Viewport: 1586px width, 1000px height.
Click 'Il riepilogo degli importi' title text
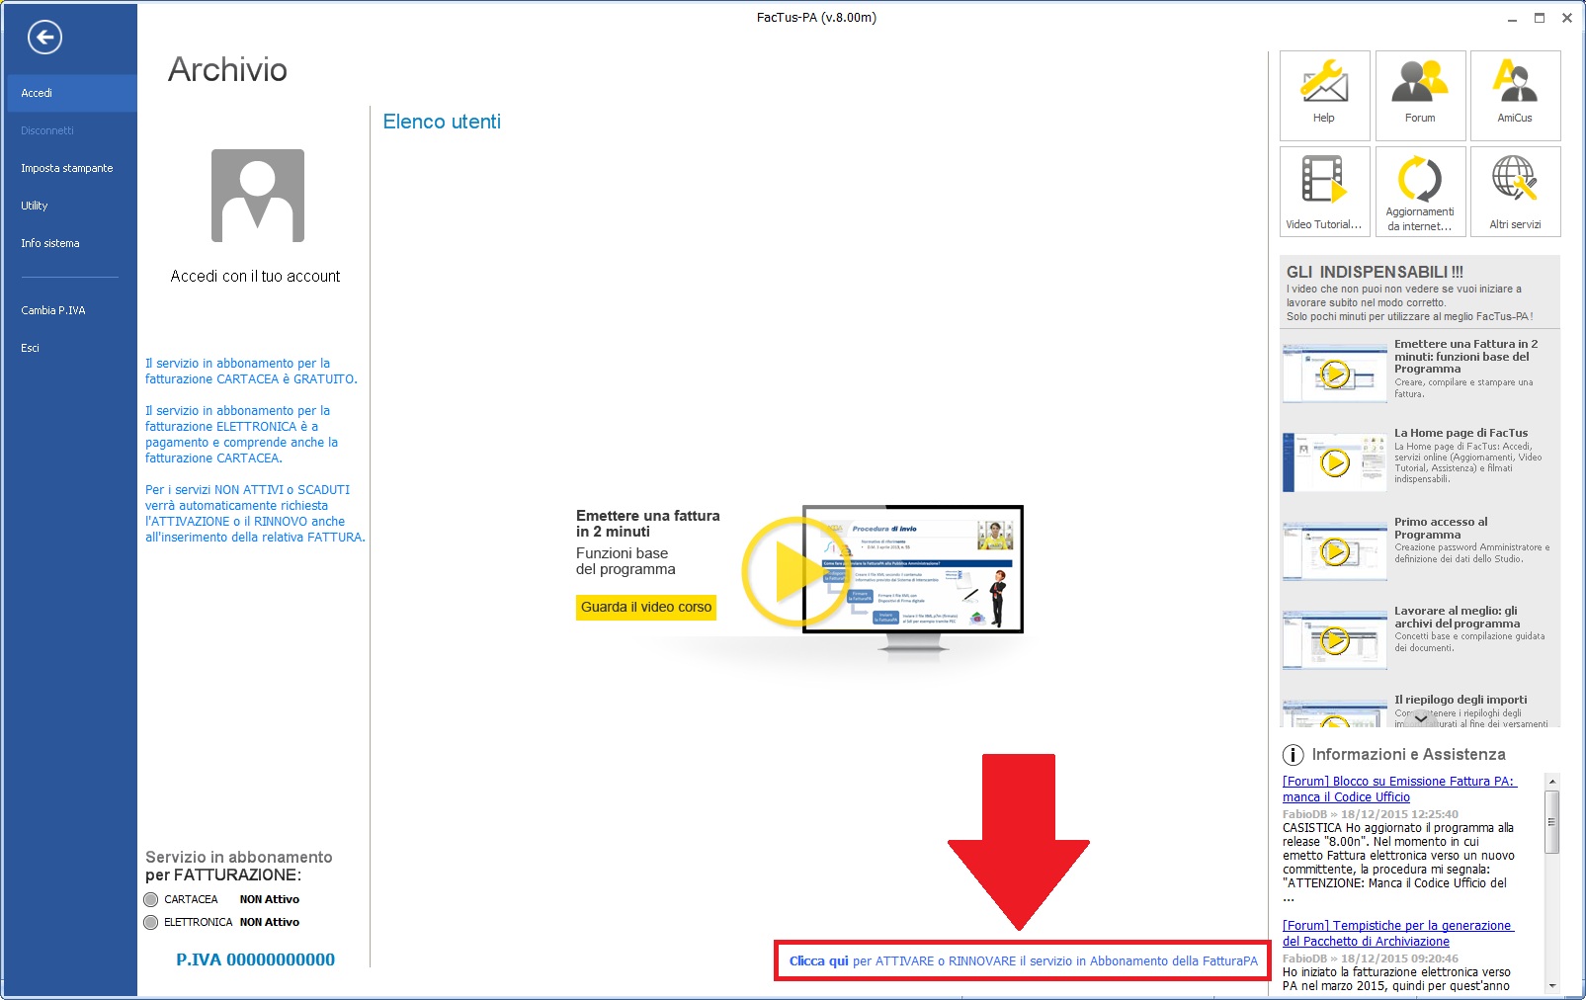coord(1461,700)
